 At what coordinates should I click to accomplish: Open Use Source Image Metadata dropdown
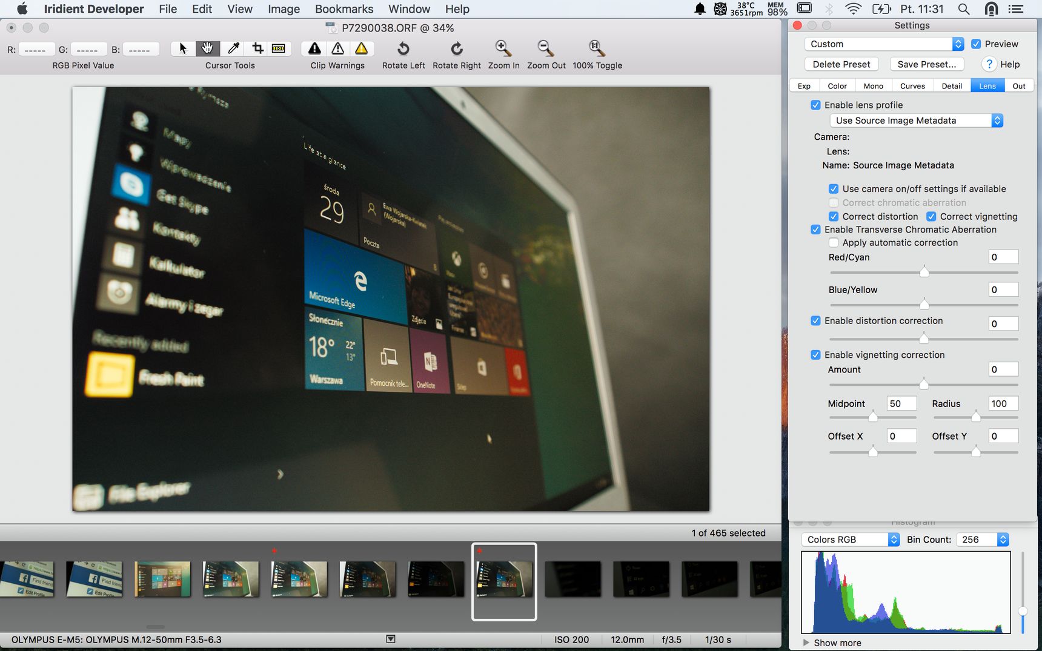(916, 121)
